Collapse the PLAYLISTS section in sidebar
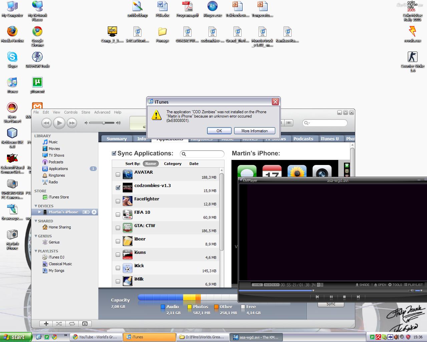427x342 pixels. coord(36,251)
